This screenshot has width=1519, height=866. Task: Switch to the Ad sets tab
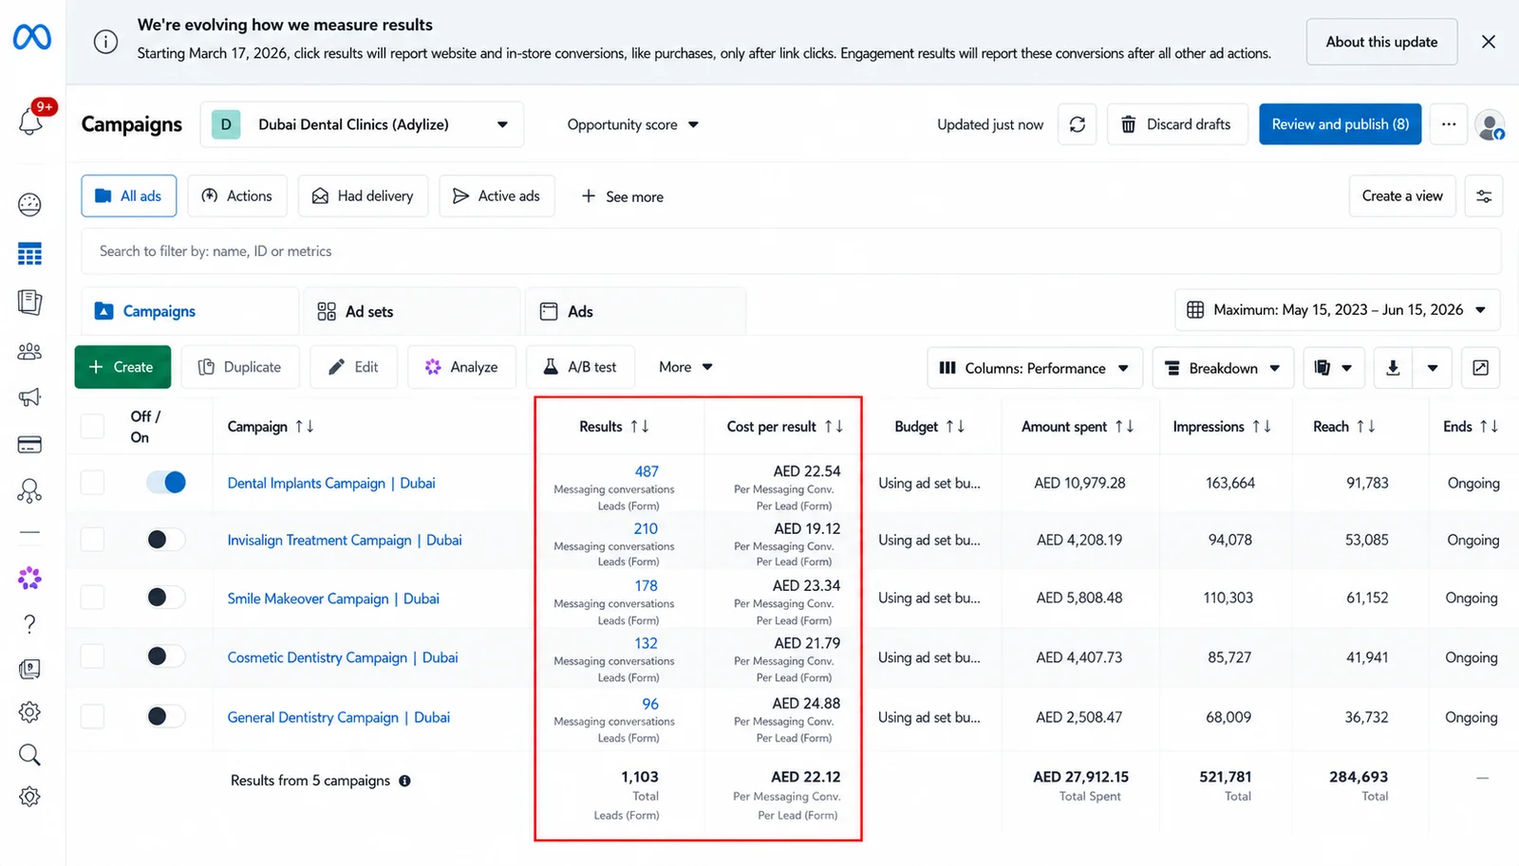point(412,311)
